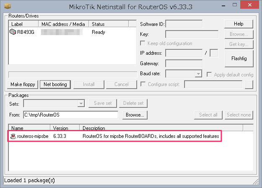Browse for the packages From folder
Viewport: 262px width, 188px height.
tap(135, 115)
